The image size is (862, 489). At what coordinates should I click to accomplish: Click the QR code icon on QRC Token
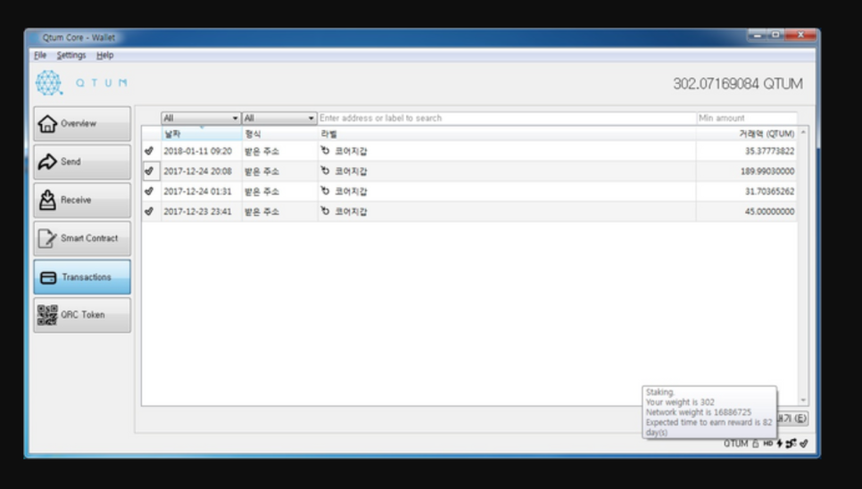click(47, 315)
